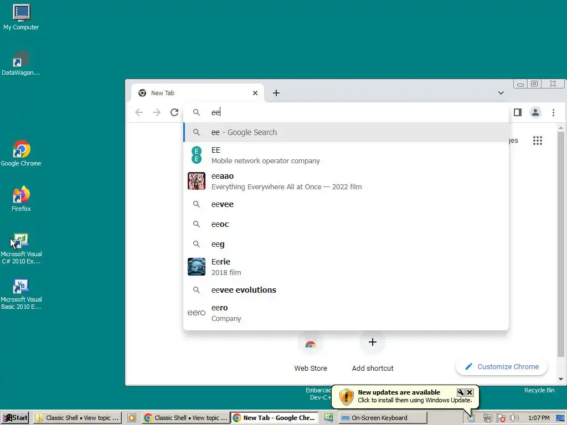Open the Chrome side panel icon
This screenshot has width=567, height=425.
pyautogui.click(x=518, y=112)
